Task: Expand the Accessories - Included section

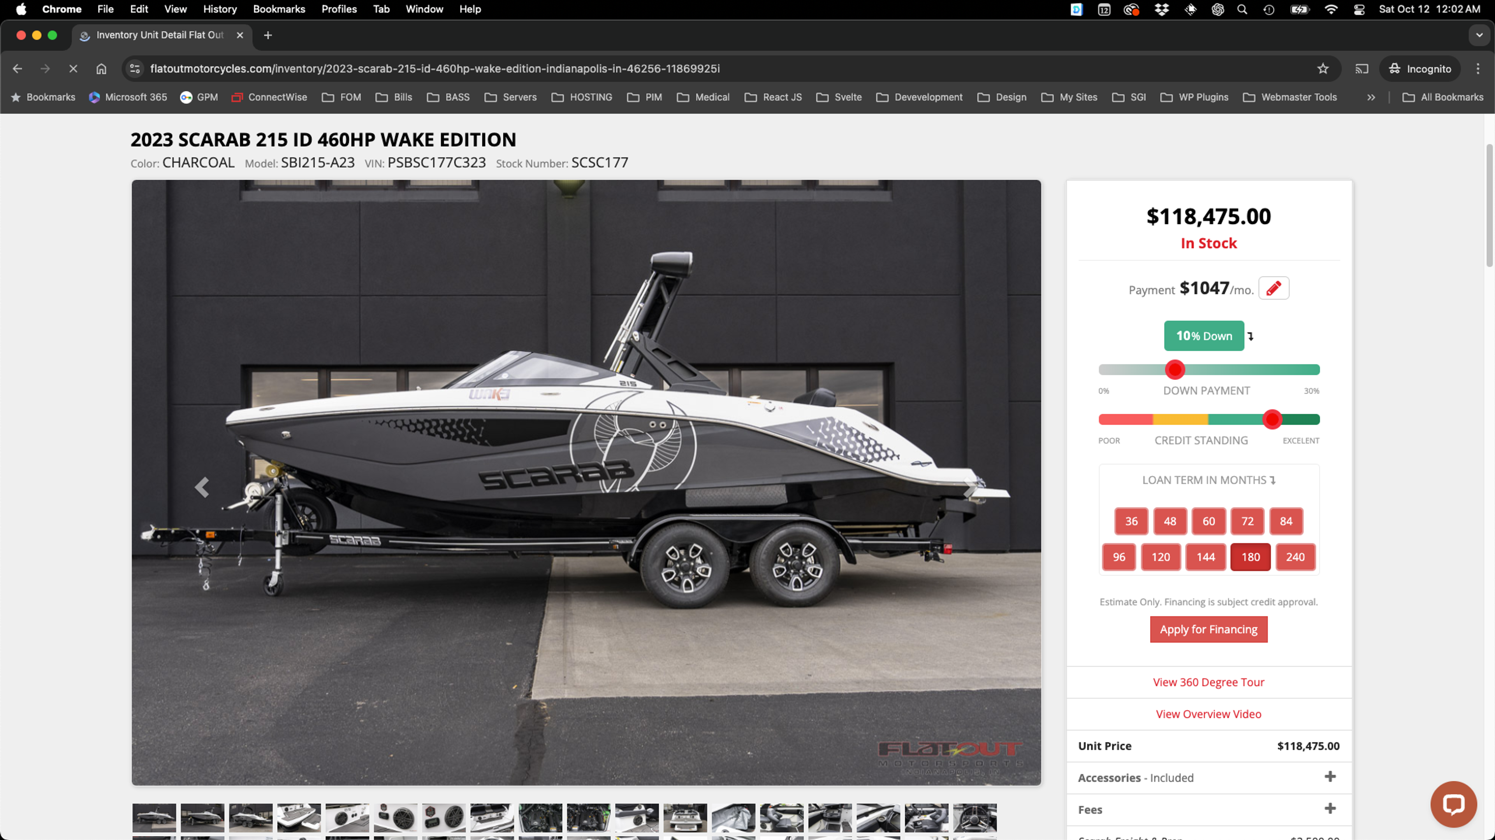Action: pos(1330,777)
